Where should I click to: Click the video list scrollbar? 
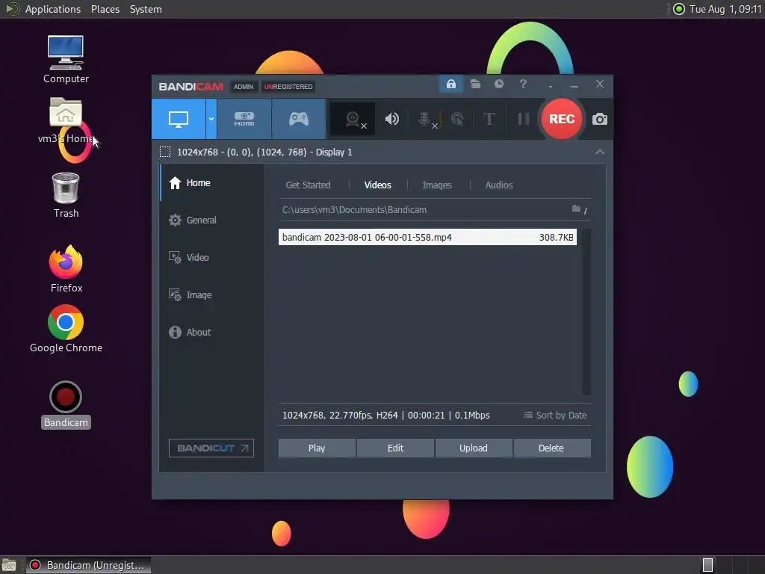pos(586,312)
